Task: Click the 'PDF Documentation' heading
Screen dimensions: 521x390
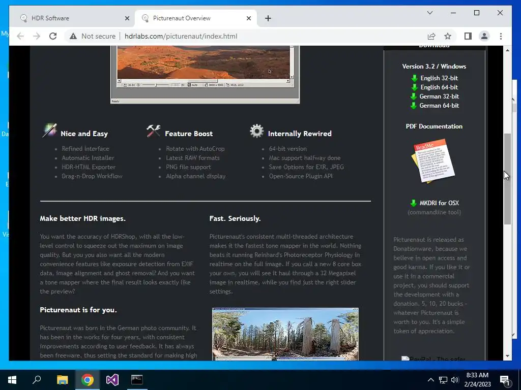Action: 434,126
